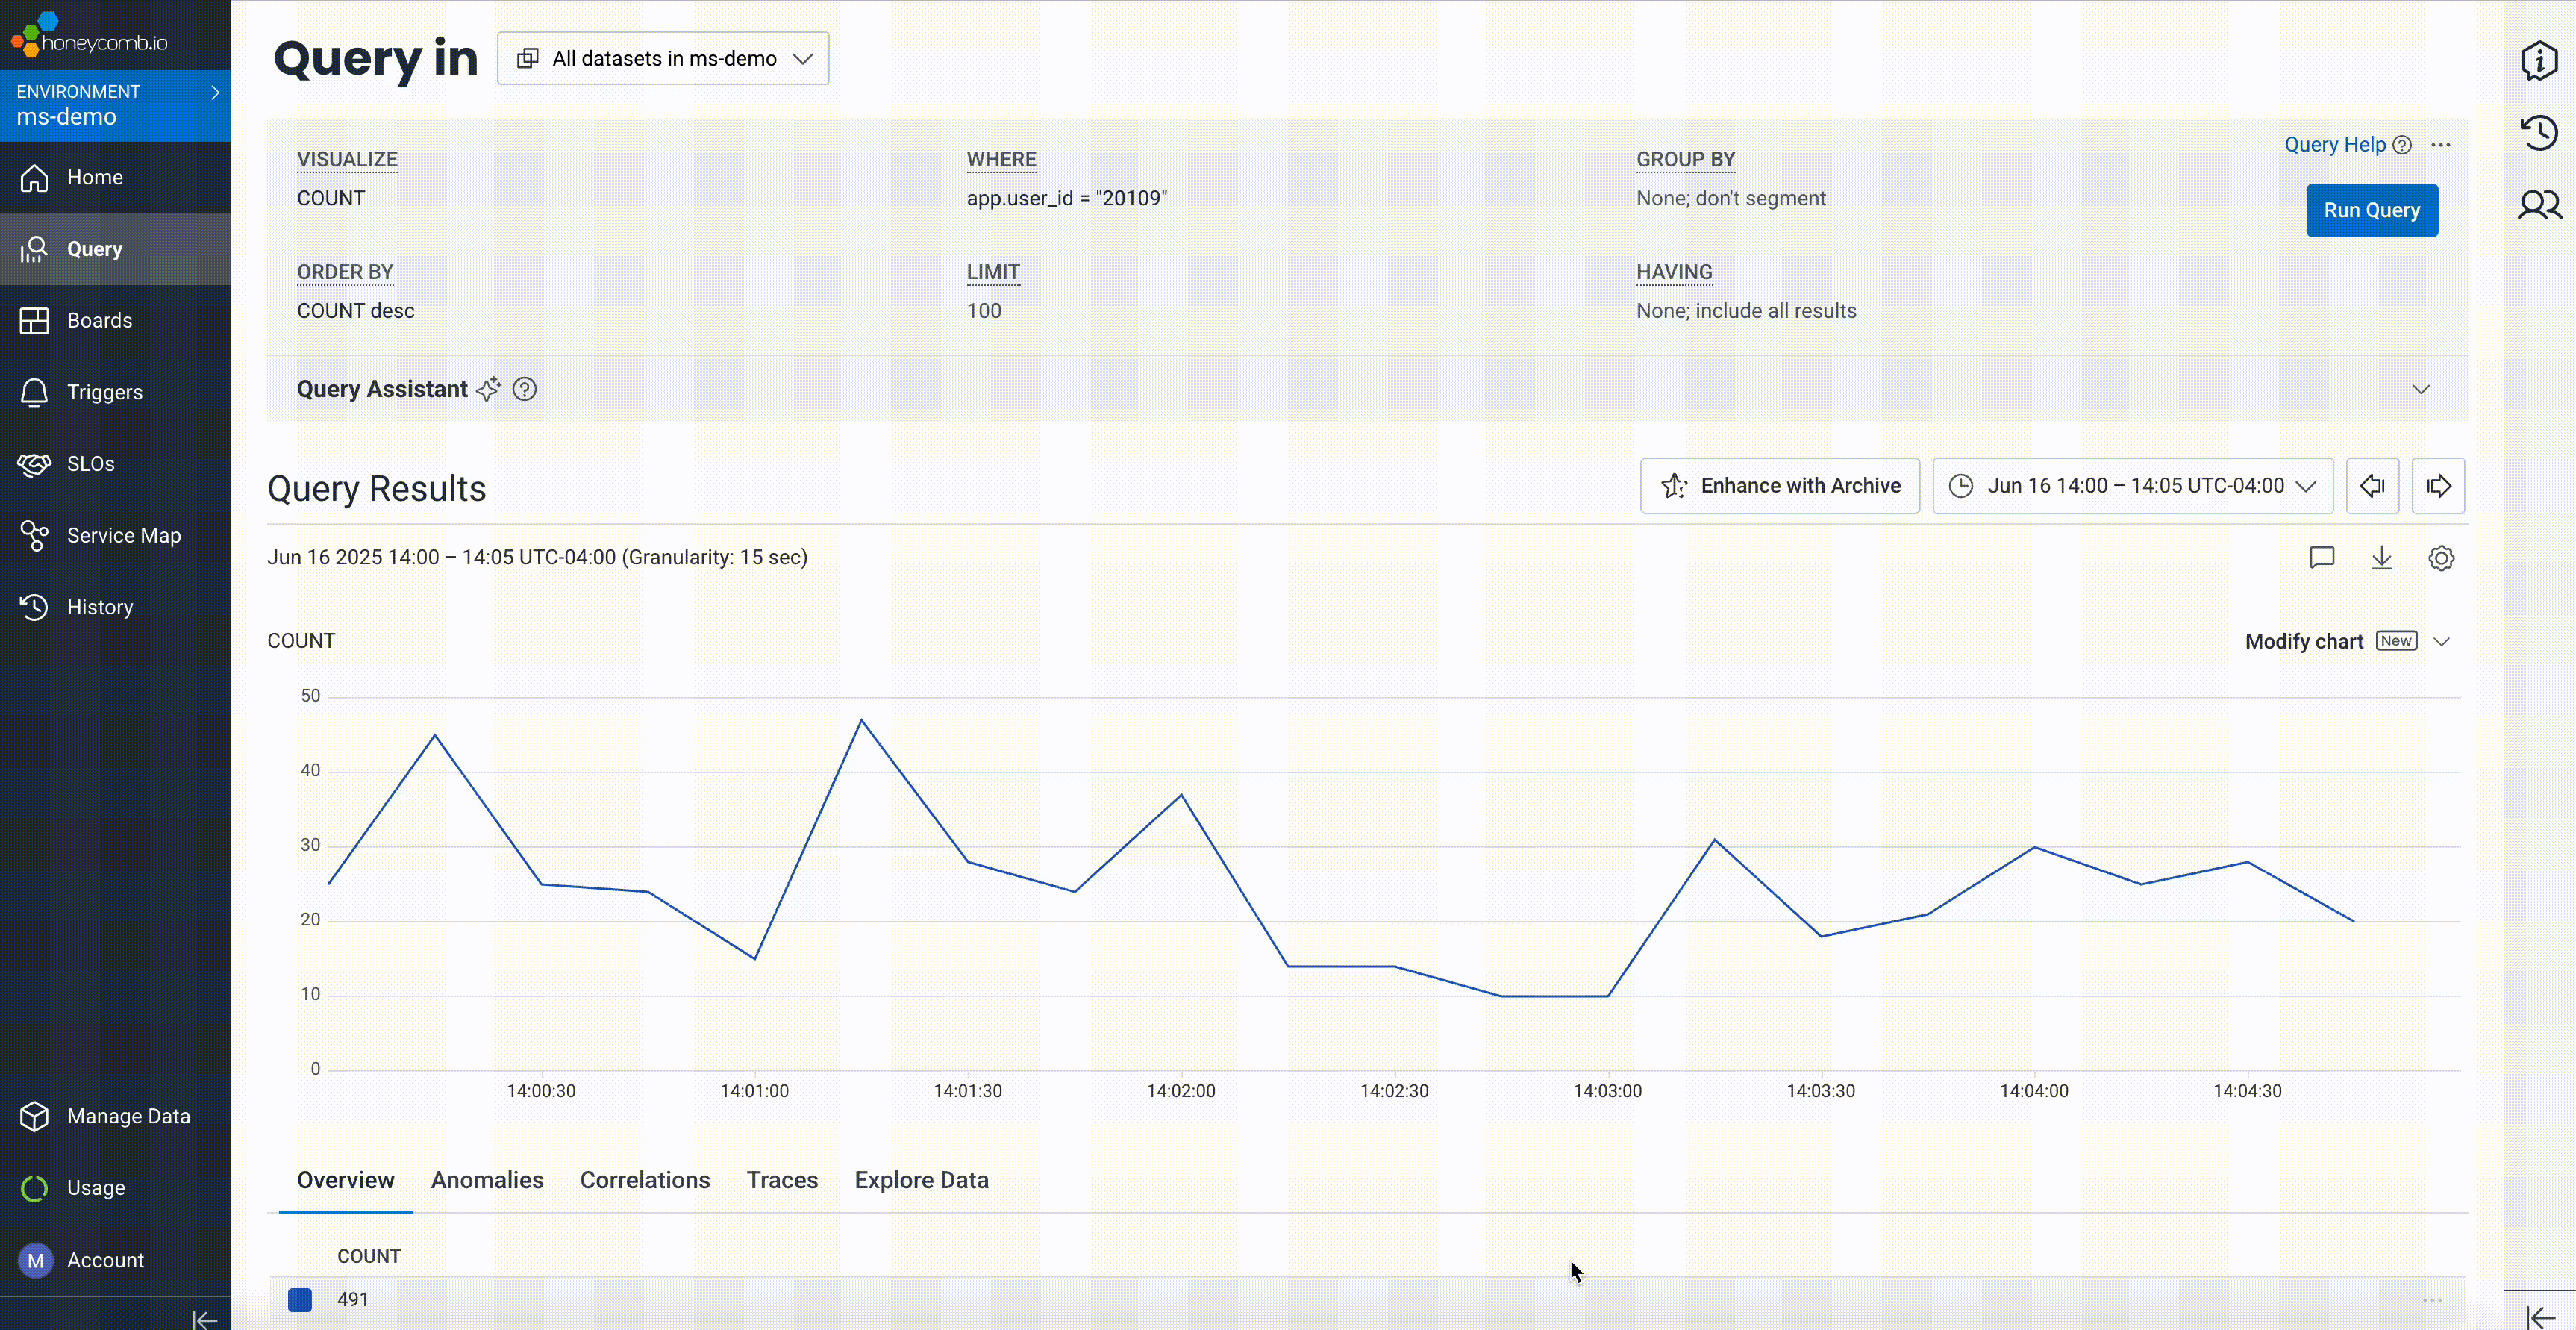
Task: Switch to the Traces tab
Action: point(782,1180)
